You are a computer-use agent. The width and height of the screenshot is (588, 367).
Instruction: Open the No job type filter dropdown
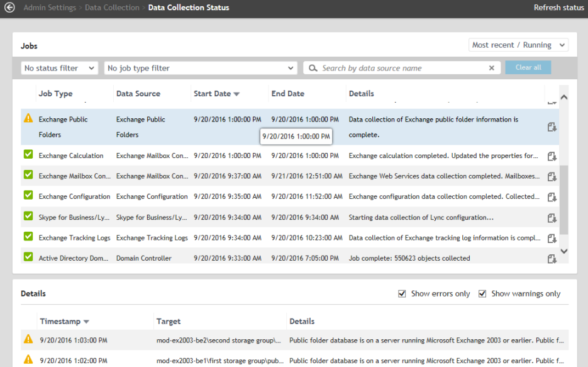[x=201, y=68]
